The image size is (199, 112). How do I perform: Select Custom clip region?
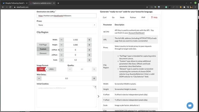(x=43, y=49)
